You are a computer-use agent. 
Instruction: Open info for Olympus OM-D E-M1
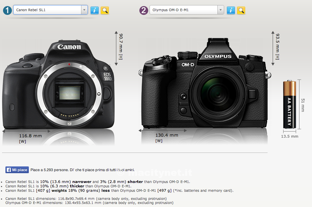pyautogui.click(x=231, y=10)
